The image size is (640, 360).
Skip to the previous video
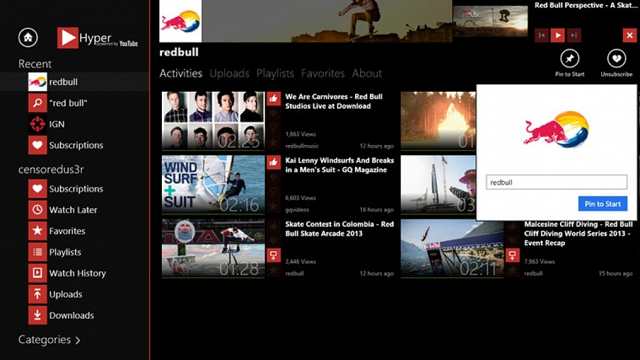click(542, 36)
